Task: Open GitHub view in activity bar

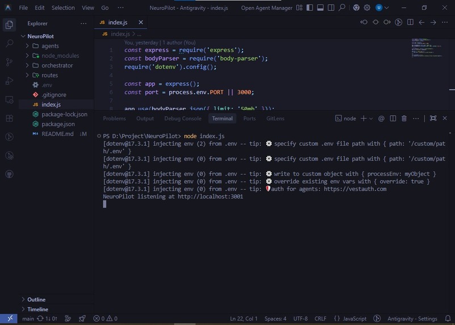Action: (x=9, y=174)
